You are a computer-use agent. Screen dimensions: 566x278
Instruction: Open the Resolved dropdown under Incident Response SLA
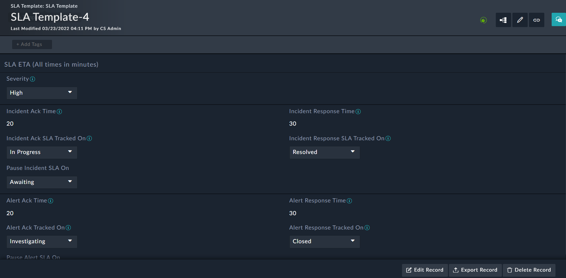click(x=324, y=152)
